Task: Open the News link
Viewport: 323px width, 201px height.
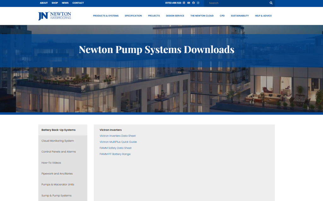Action: pos(65,3)
